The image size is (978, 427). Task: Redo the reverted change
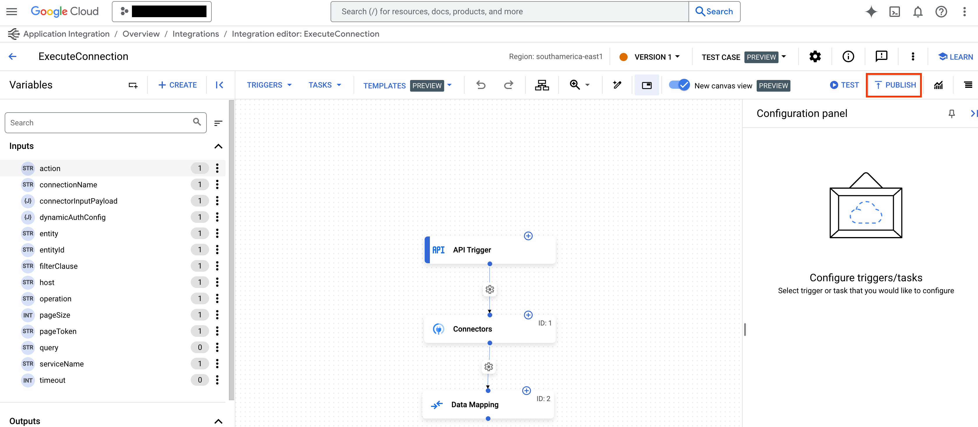[509, 85]
